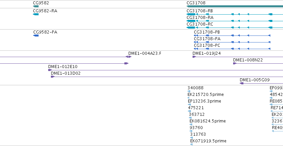Screen dimensions: 283x146
Task: Select the DME1-004A23.F clone label
Action: click(145, 53)
